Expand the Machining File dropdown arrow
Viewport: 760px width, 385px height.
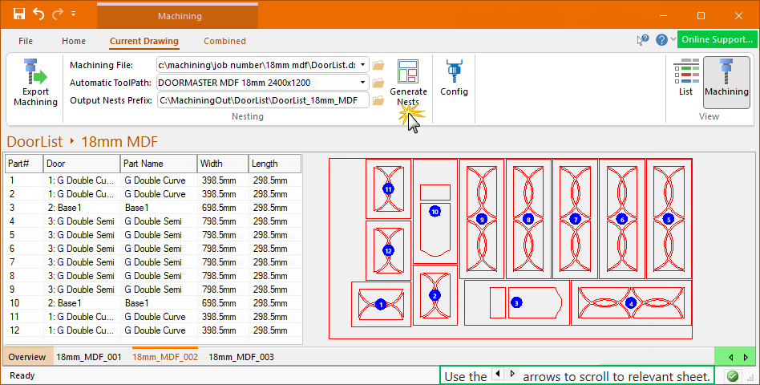362,65
